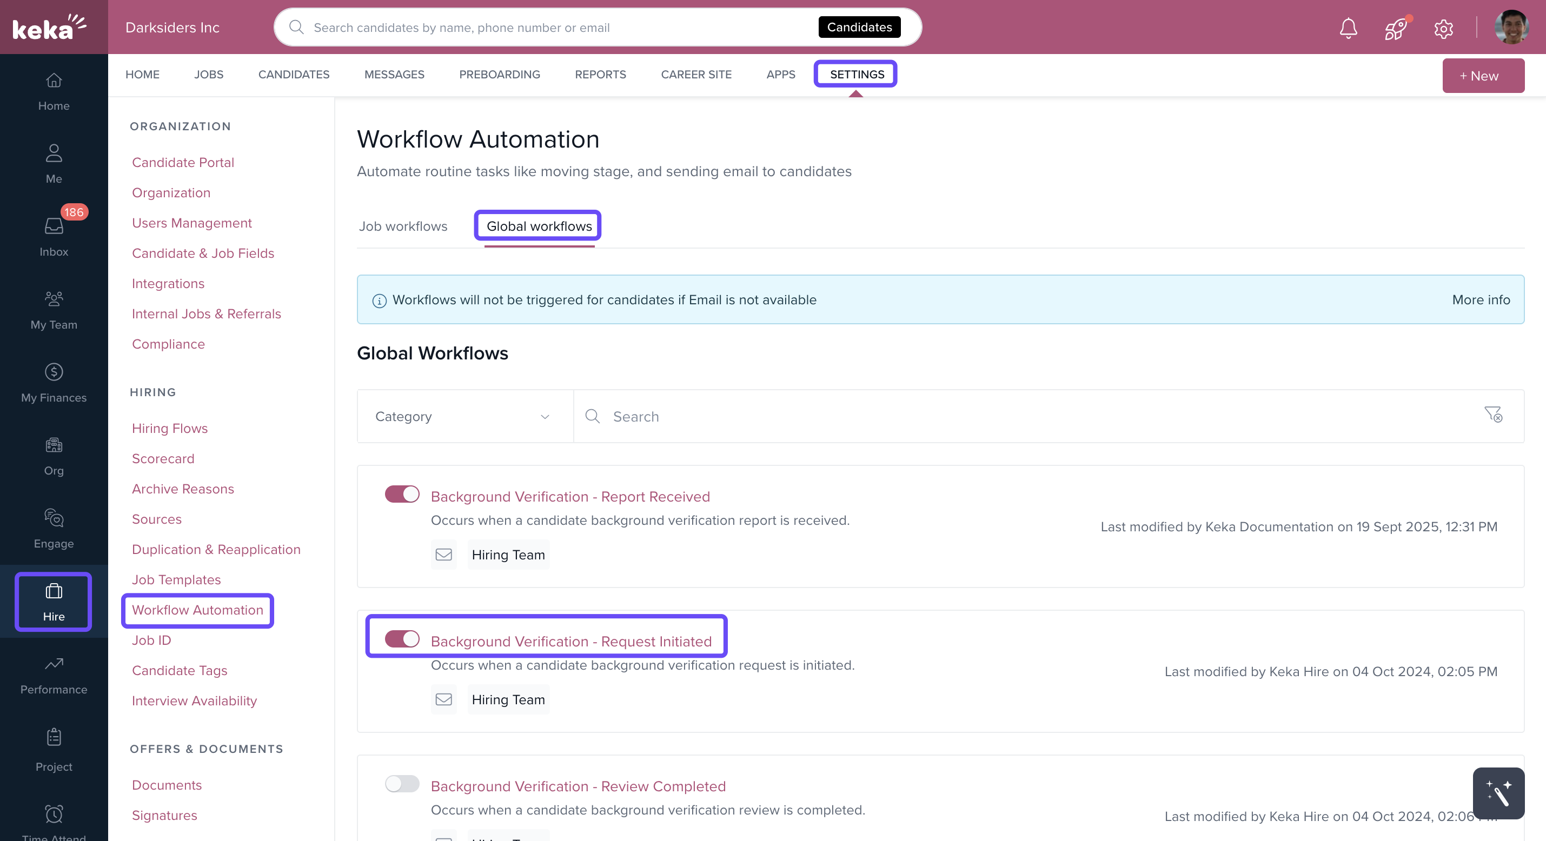This screenshot has width=1546, height=841.
Task: Toggle off Request Initiated workflow
Action: 402,639
